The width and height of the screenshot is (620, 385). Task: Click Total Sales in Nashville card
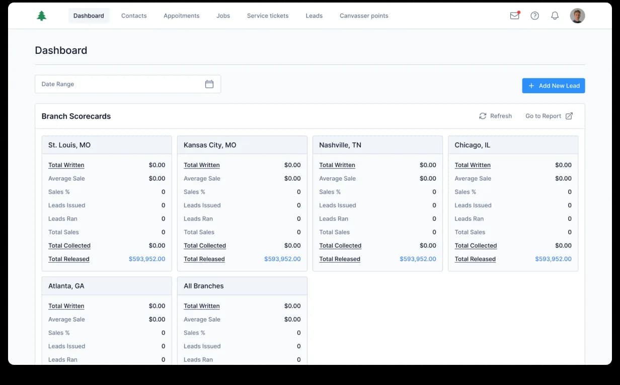point(334,232)
